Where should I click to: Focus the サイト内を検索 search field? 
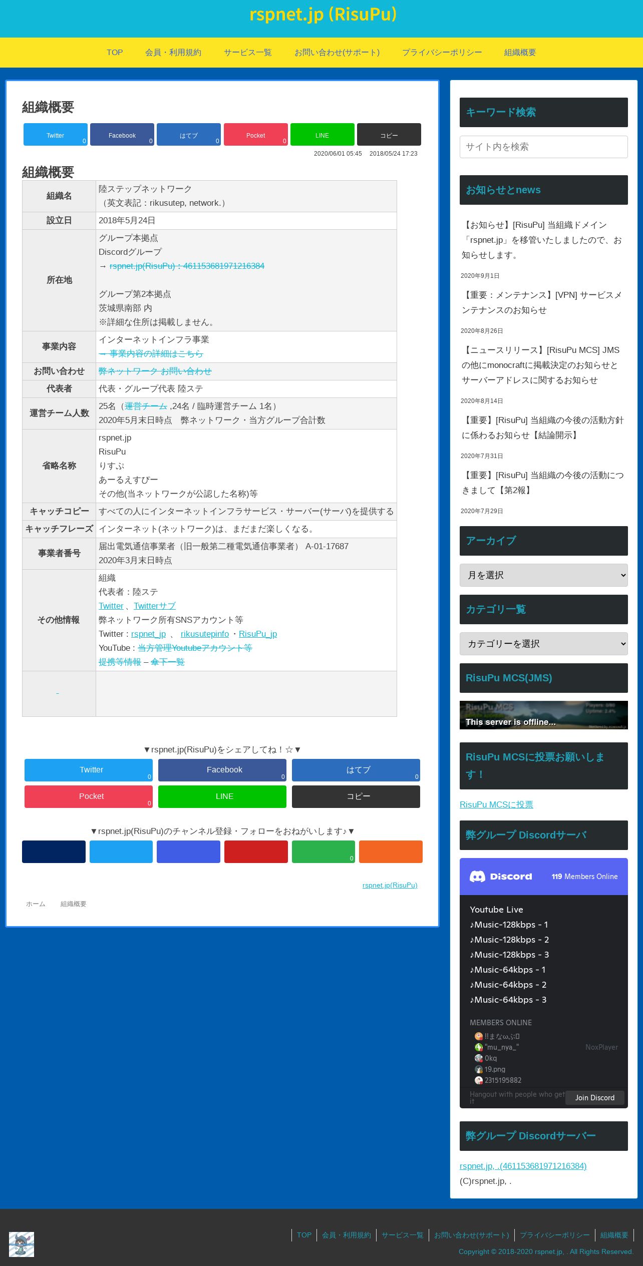pyautogui.click(x=544, y=147)
